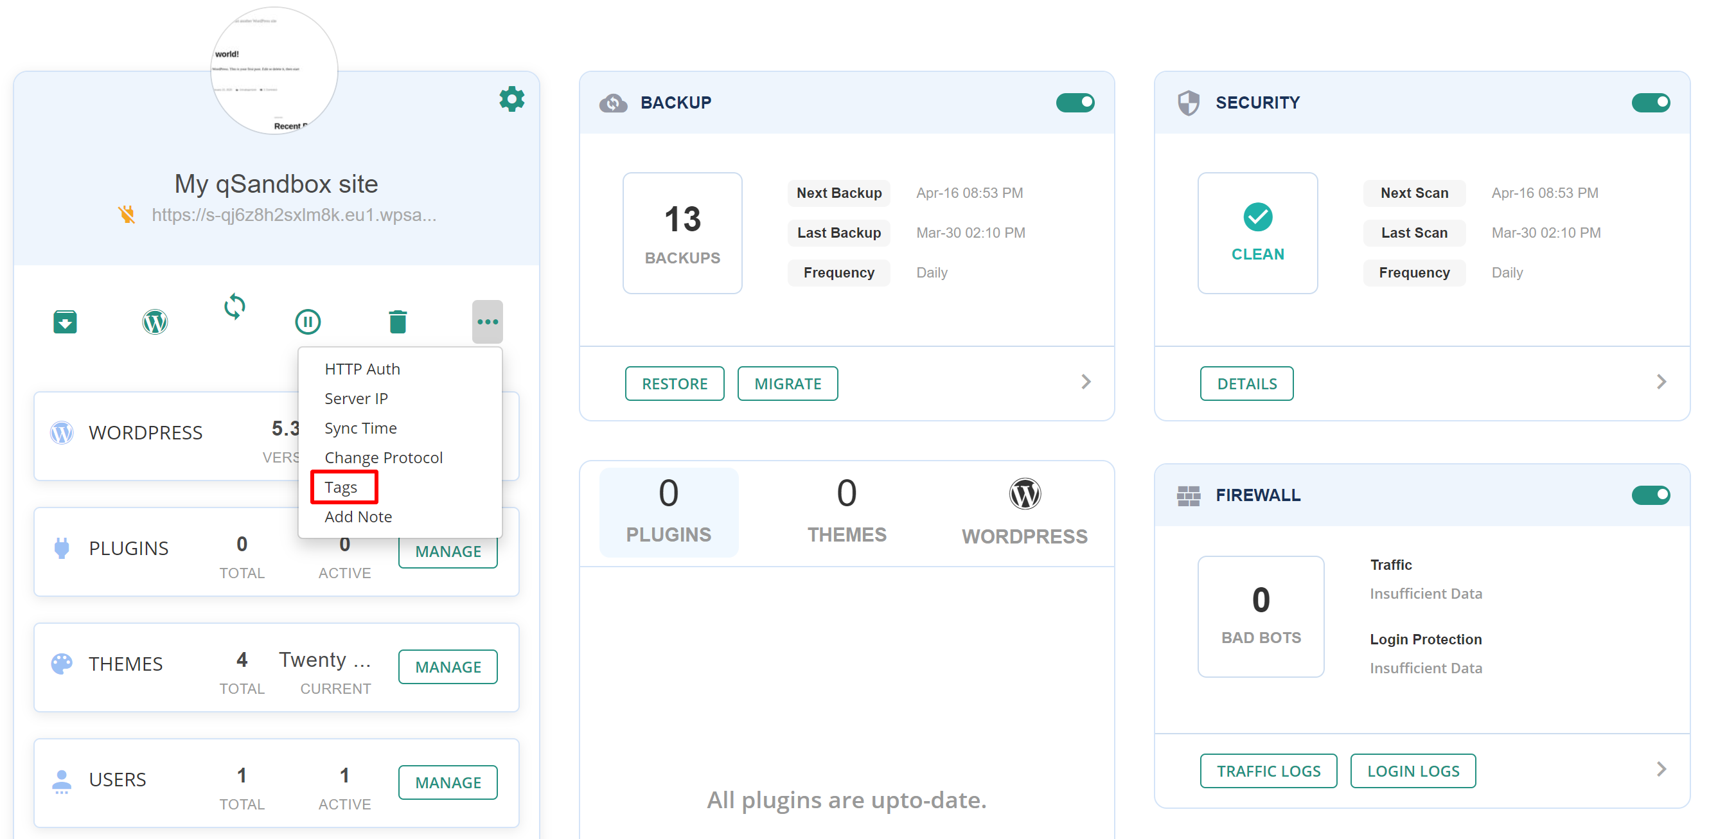Screen dimensions: 1718x839
Task: Delete the site with trash icon
Action: pyautogui.click(x=398, y=322)
